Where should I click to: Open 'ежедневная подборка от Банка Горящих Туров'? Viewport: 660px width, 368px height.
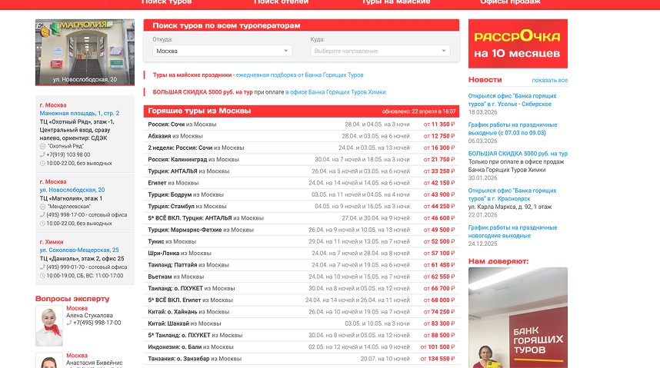(x=300, y=75)
